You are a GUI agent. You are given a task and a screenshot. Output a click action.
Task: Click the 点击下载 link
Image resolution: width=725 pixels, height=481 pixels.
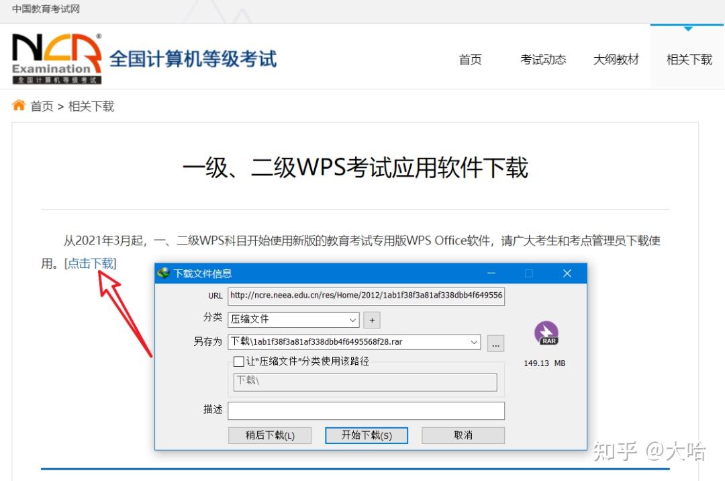point(91,263)
